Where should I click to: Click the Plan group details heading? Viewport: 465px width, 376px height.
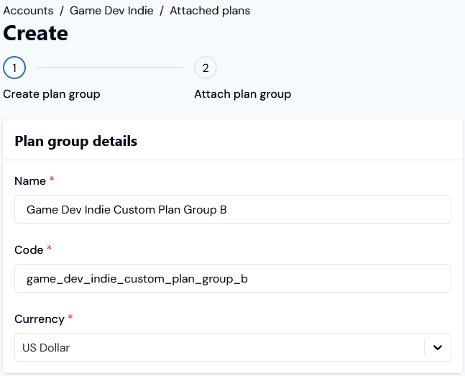[76, 141]
